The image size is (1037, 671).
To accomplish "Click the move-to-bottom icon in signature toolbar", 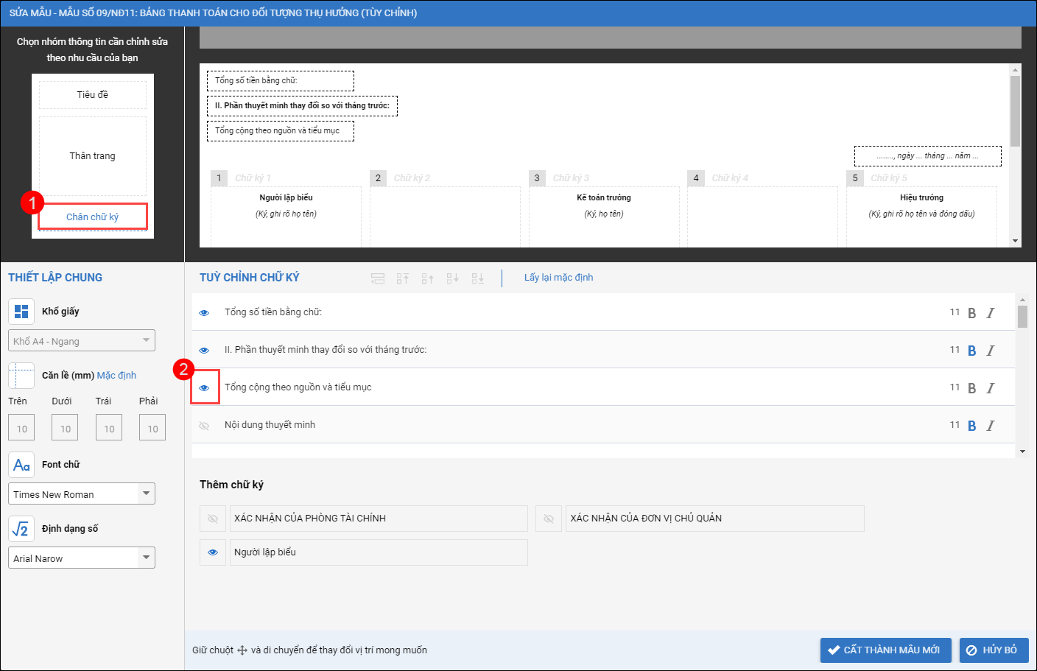I will tap(477, 278).
